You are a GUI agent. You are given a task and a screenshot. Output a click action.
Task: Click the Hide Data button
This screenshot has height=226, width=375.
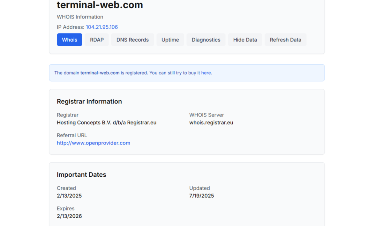(245, 39)
